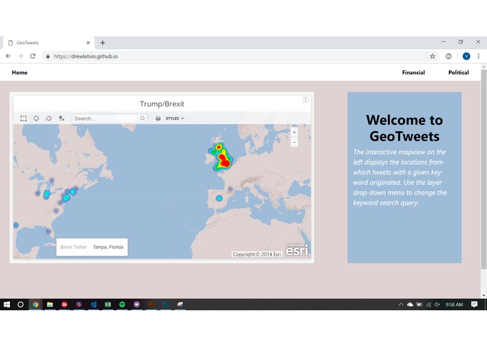The width and height of the screenshot is (487, 346).
Task: Click the Spain tweet cluster point
Action: [x=219, y=198]
